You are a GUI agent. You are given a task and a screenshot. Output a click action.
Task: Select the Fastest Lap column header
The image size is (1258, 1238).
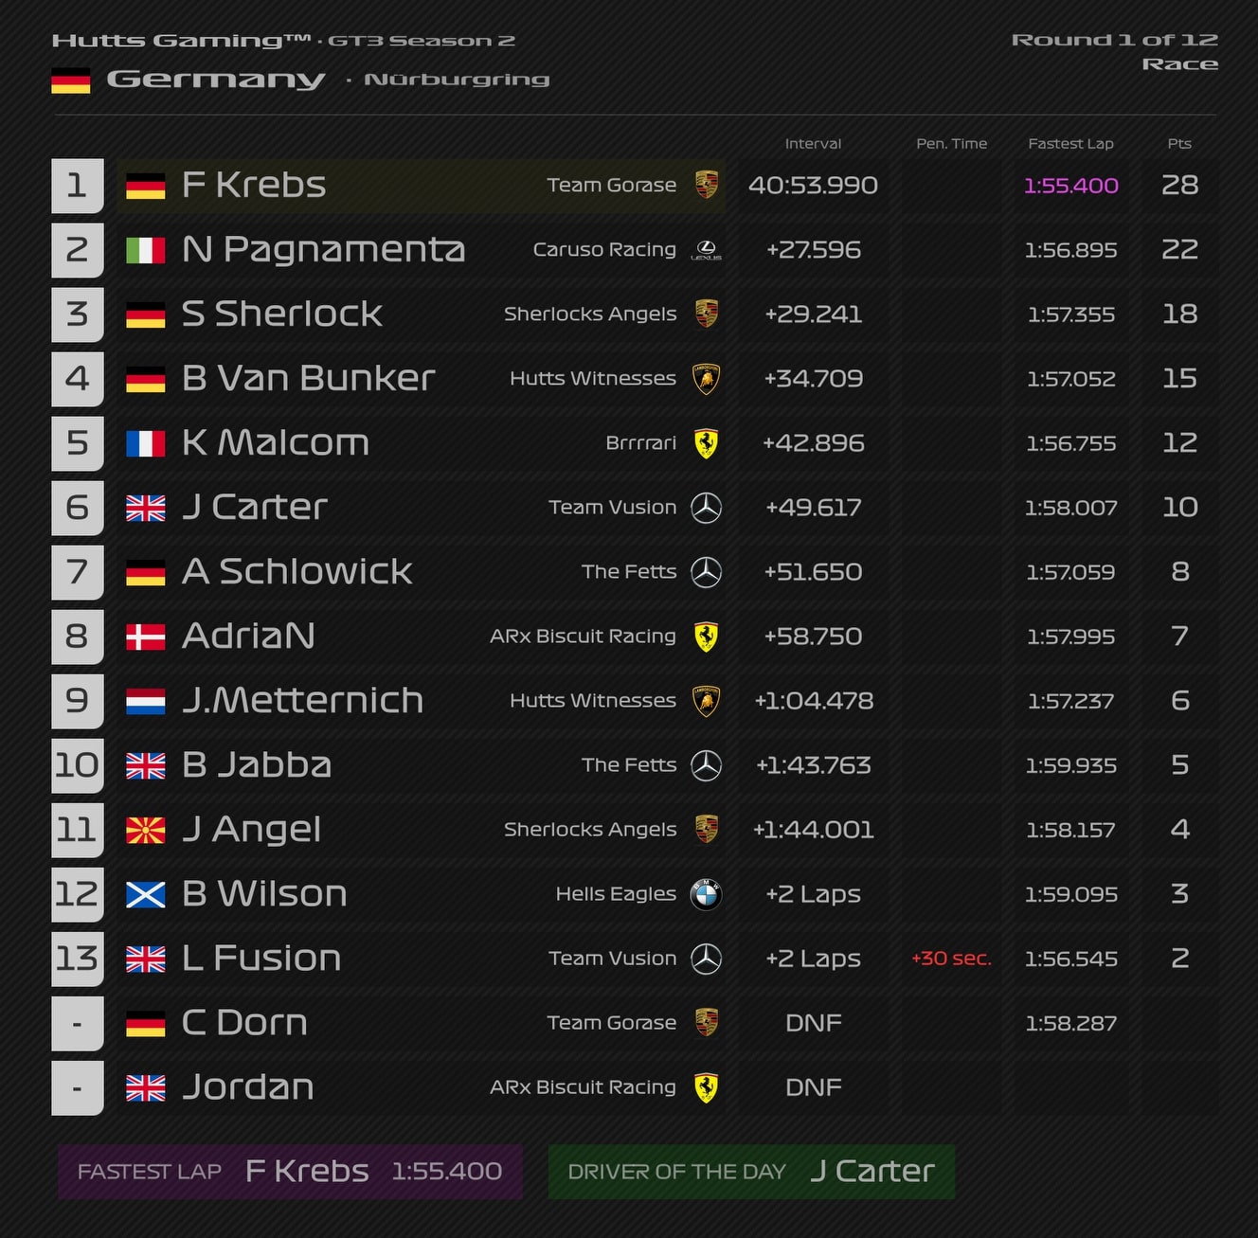tap(1070, 143)
